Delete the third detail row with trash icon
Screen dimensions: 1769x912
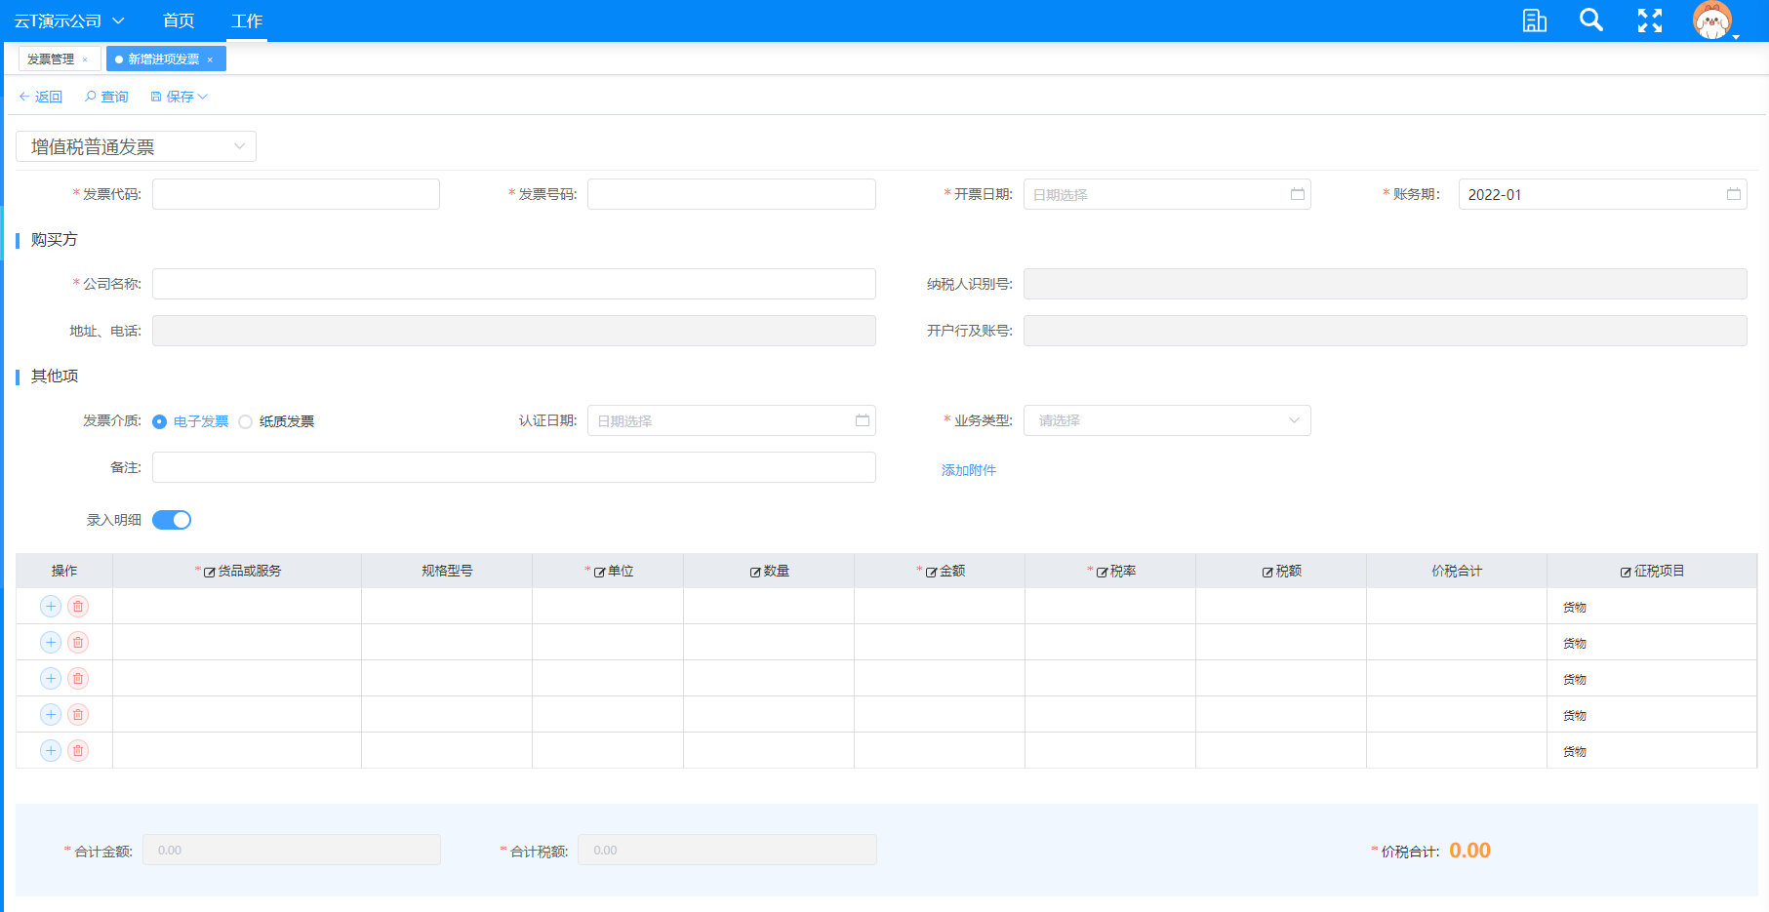[x=78, y=679]
